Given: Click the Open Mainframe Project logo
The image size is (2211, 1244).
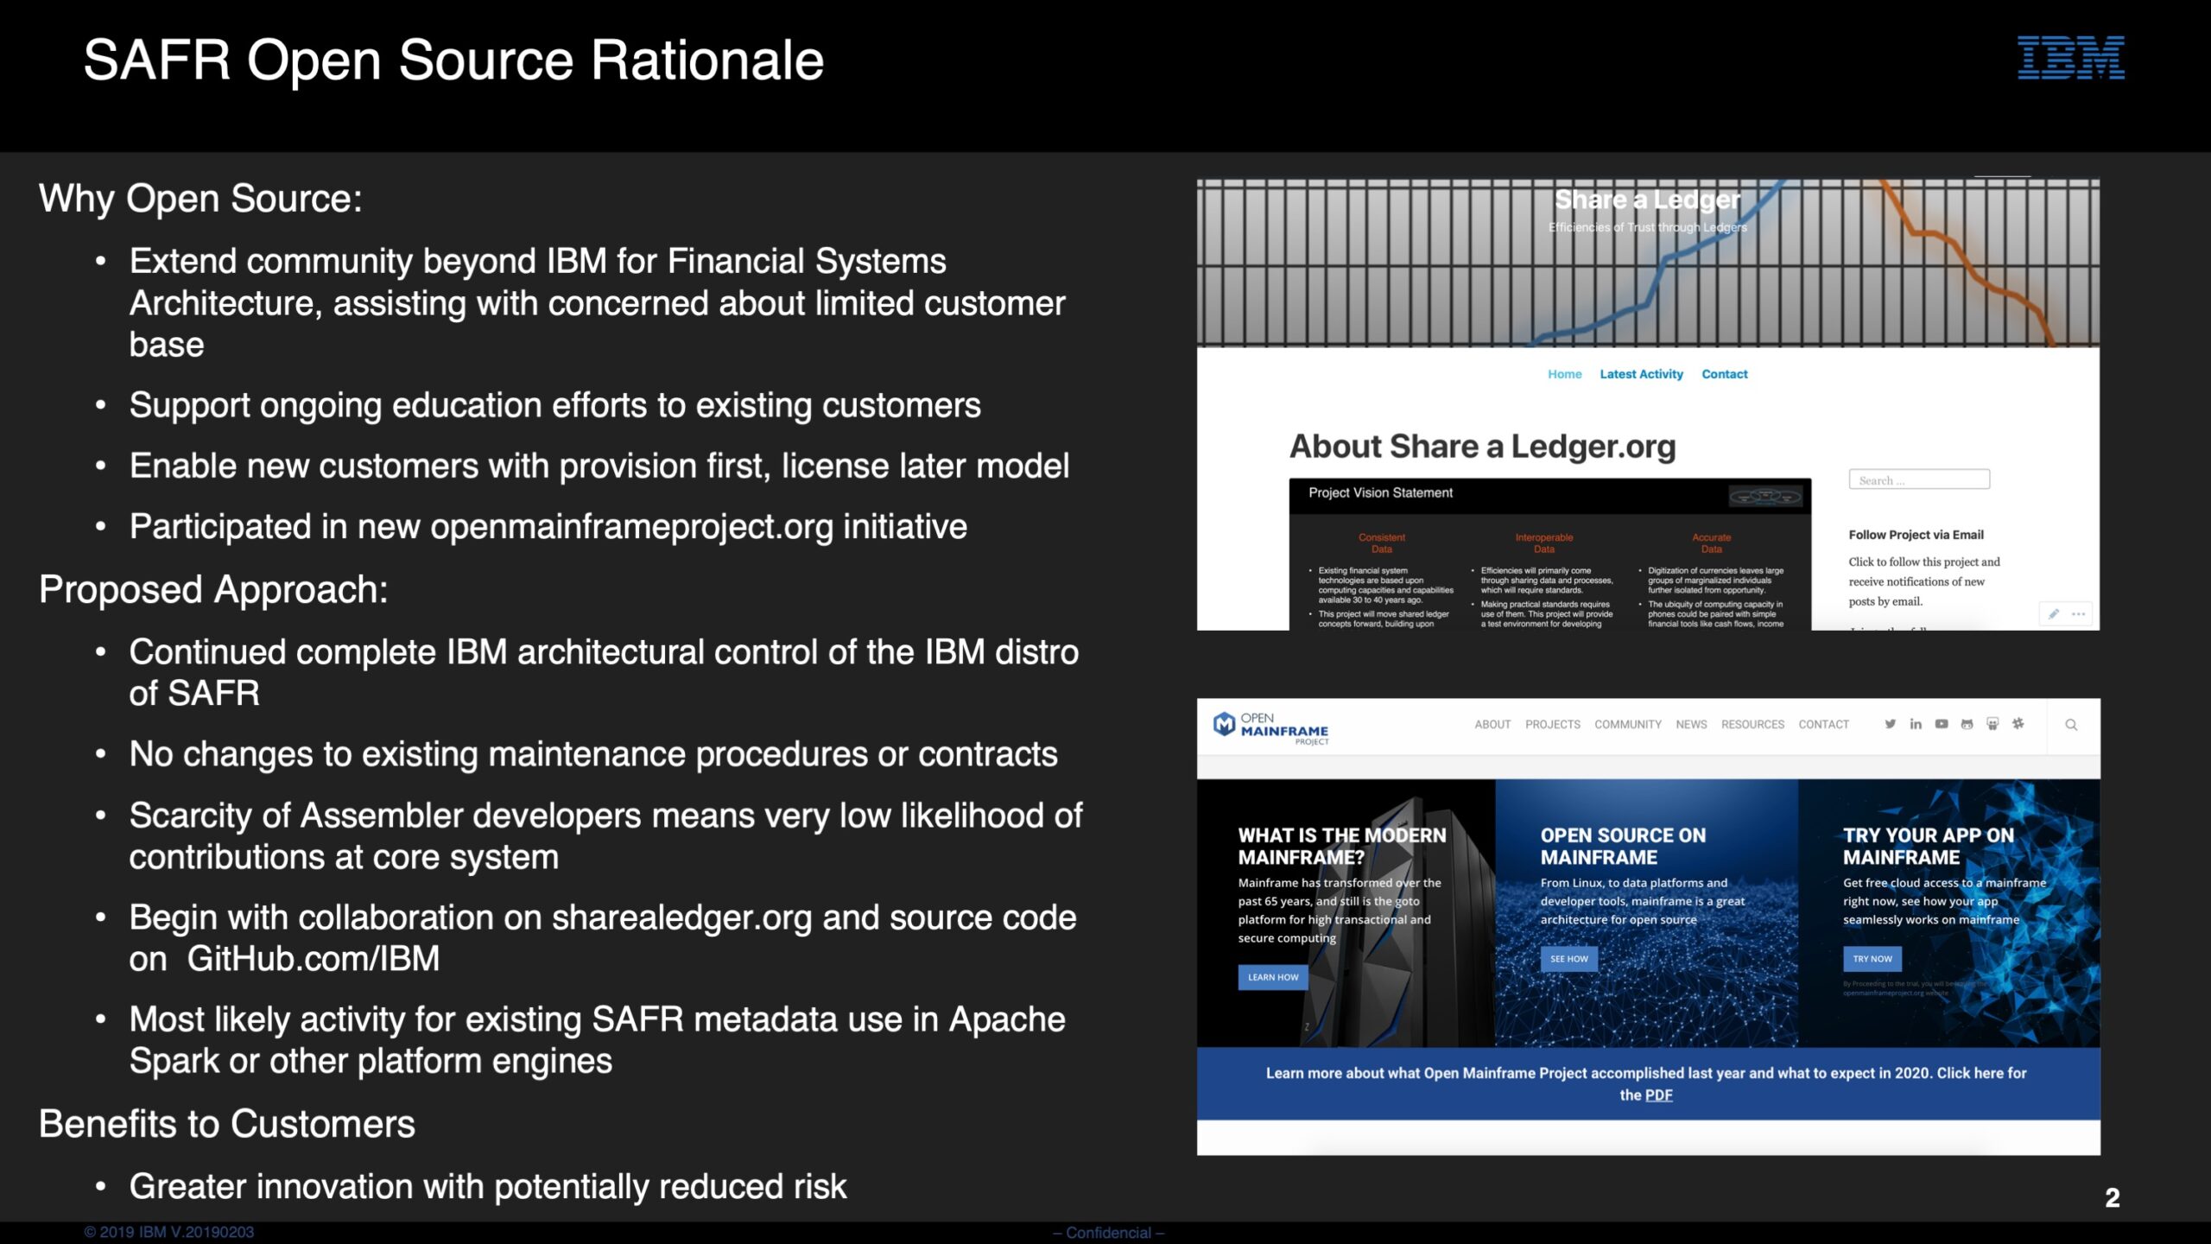Looking at the screenshot, I should coord(1270,727).
